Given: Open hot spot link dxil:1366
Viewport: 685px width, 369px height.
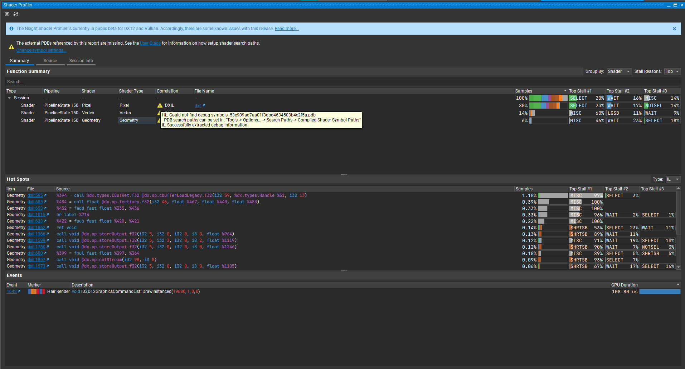Looking at the screenshot, I should 37,234.
